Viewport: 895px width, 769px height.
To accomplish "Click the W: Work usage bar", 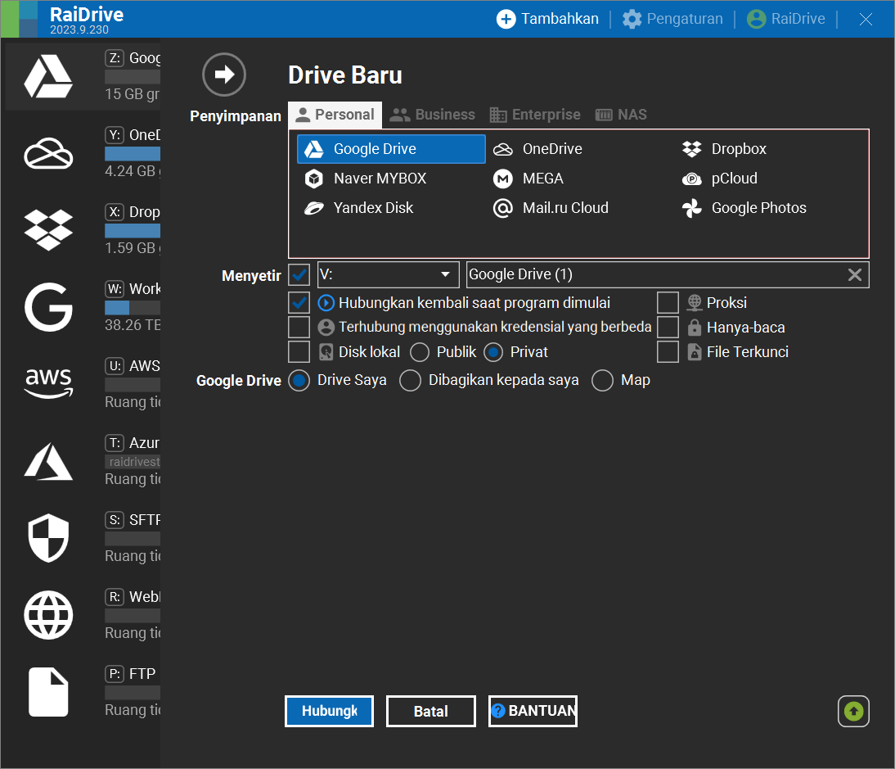I will tap(133, 308).
